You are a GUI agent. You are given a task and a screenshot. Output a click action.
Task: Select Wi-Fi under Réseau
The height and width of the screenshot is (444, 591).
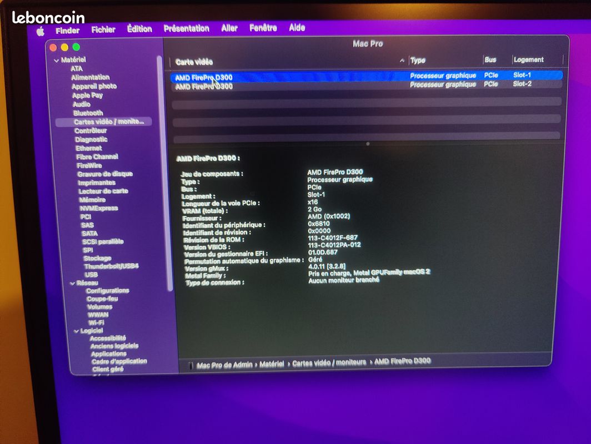point(96,322)
